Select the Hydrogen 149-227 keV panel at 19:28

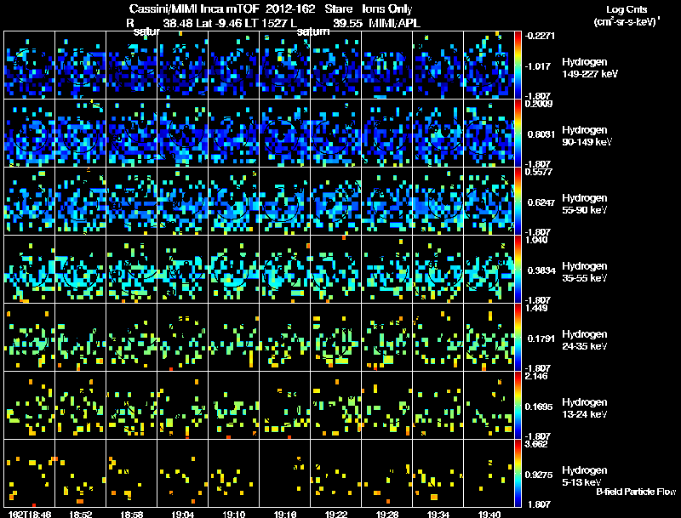click(x=387, y=65)
